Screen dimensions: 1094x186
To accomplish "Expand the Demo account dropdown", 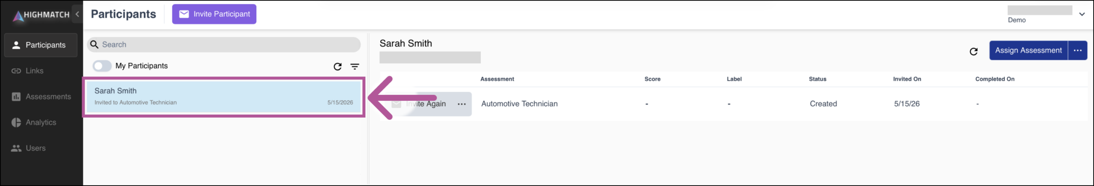I will pos(1082,14).
